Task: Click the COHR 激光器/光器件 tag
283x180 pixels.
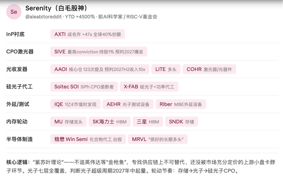Action: click(x=209, y=69)
